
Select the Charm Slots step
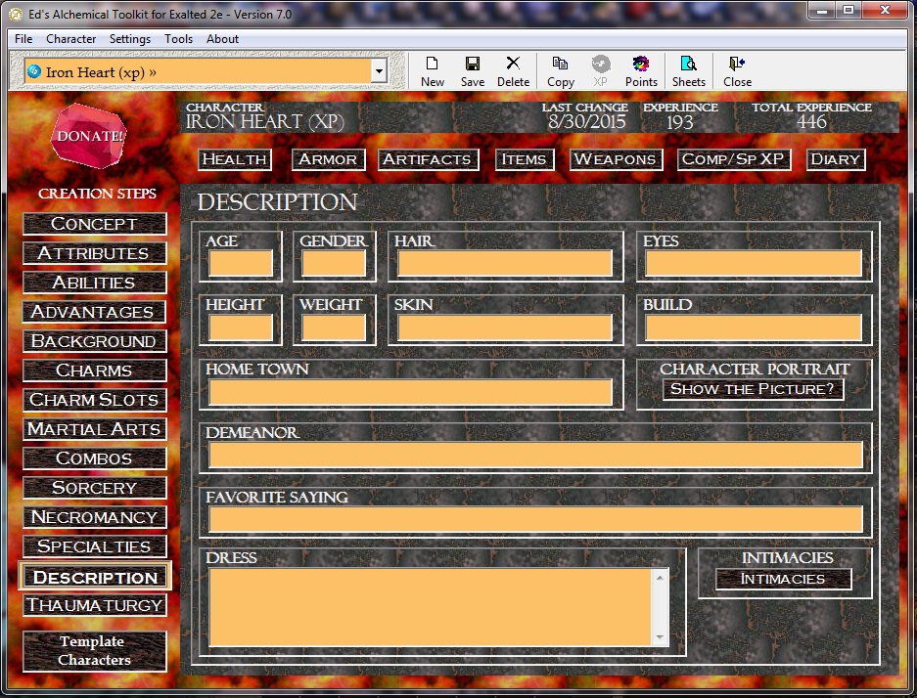[95, 400]
